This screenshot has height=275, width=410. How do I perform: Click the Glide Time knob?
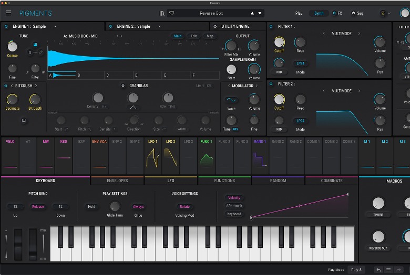115,206
